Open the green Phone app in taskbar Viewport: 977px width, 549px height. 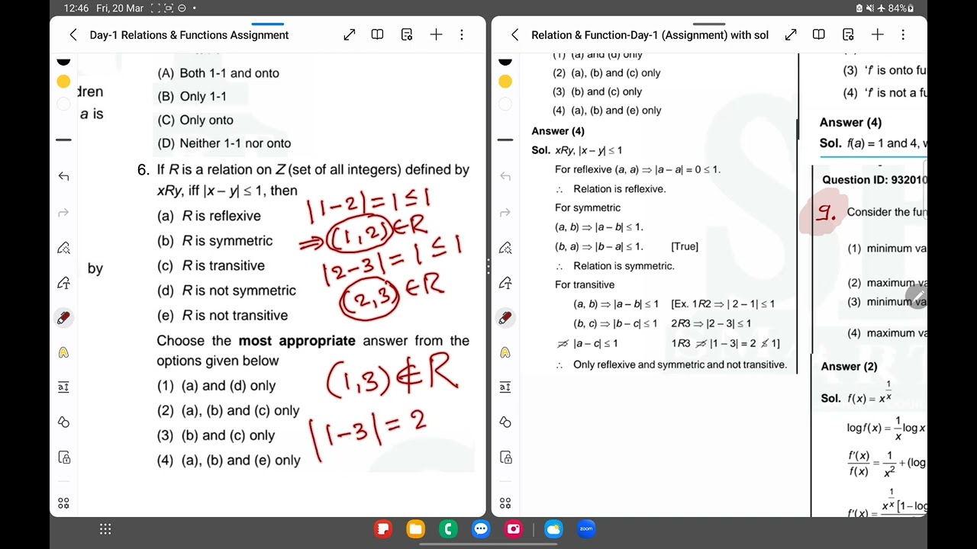pyautogui.click(x=448, y=528)
